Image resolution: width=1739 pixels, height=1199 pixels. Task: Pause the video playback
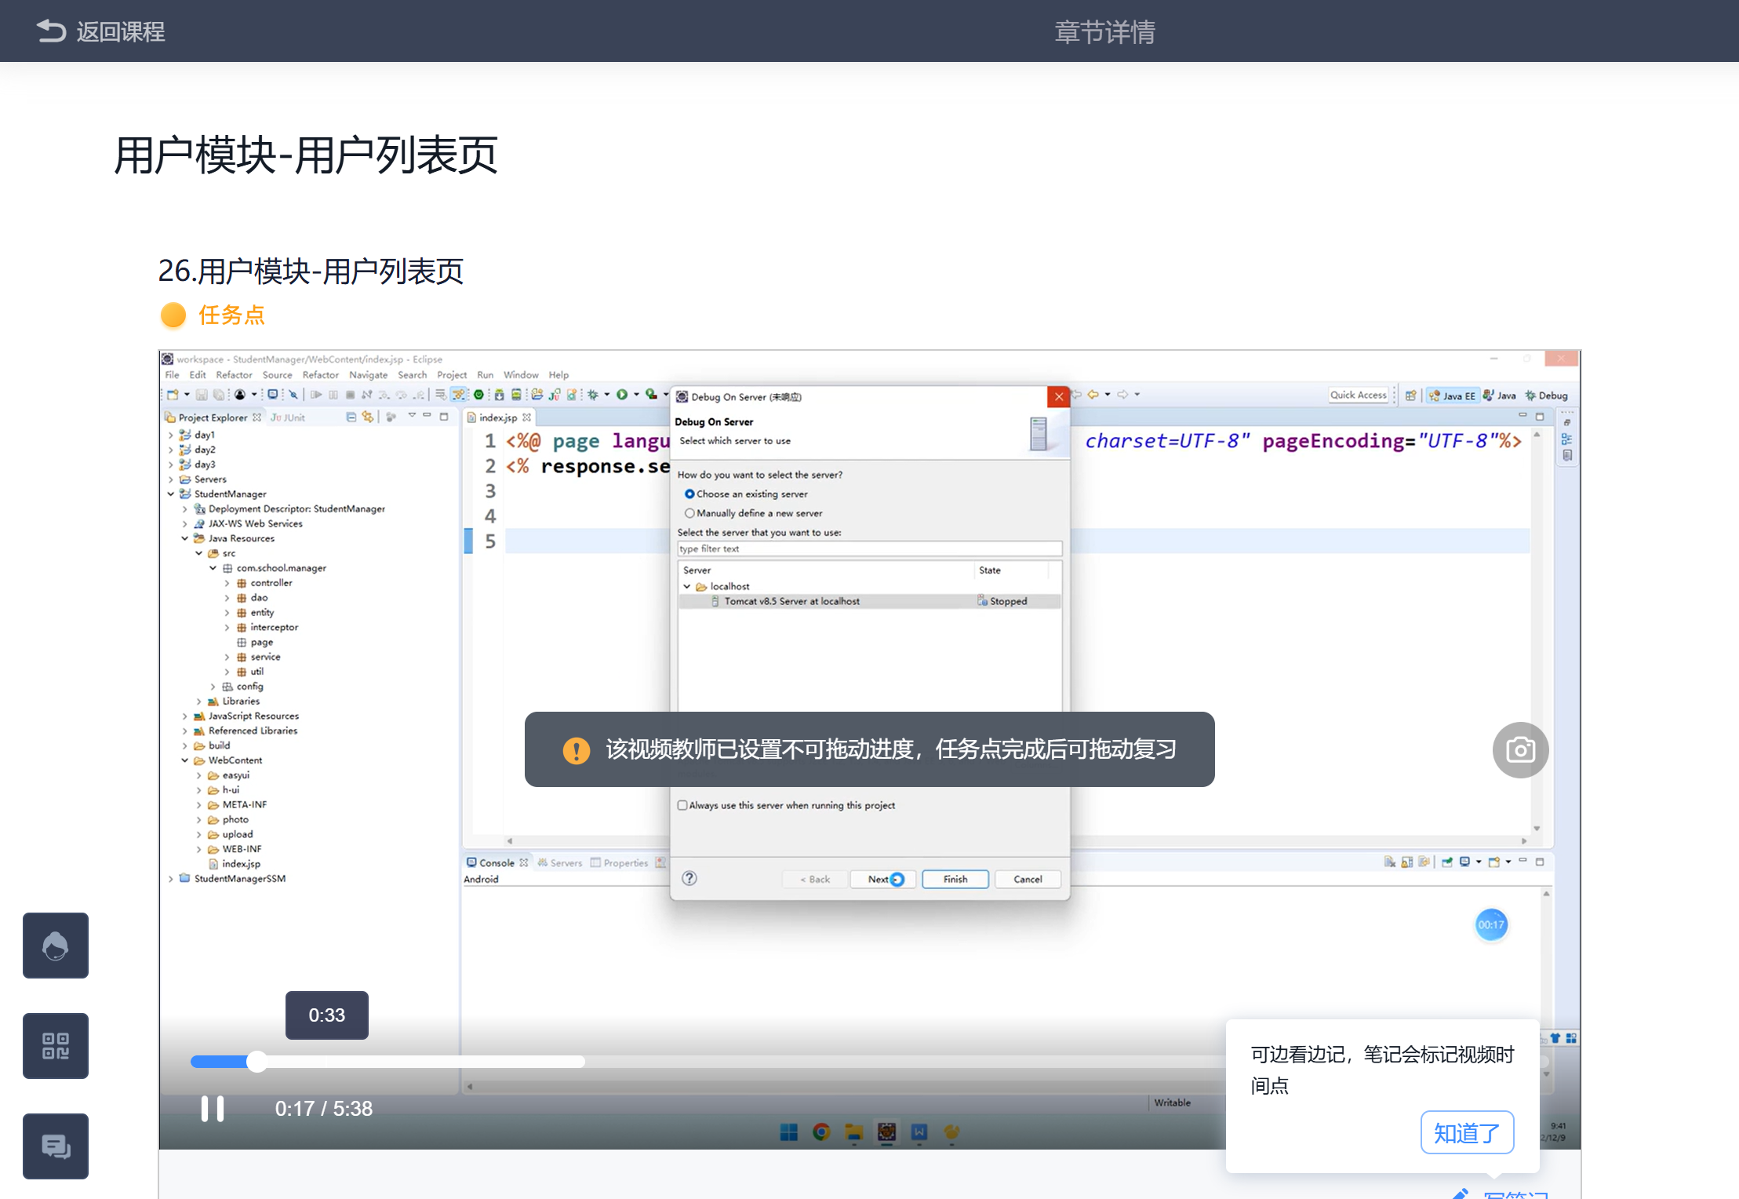[212, 1109]
